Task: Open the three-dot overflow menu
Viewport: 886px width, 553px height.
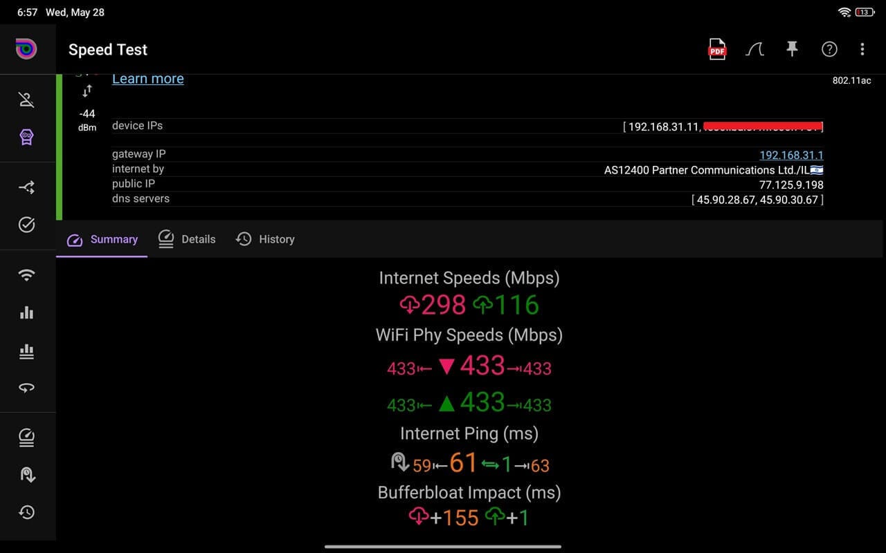Action: [x=862, y=49]
